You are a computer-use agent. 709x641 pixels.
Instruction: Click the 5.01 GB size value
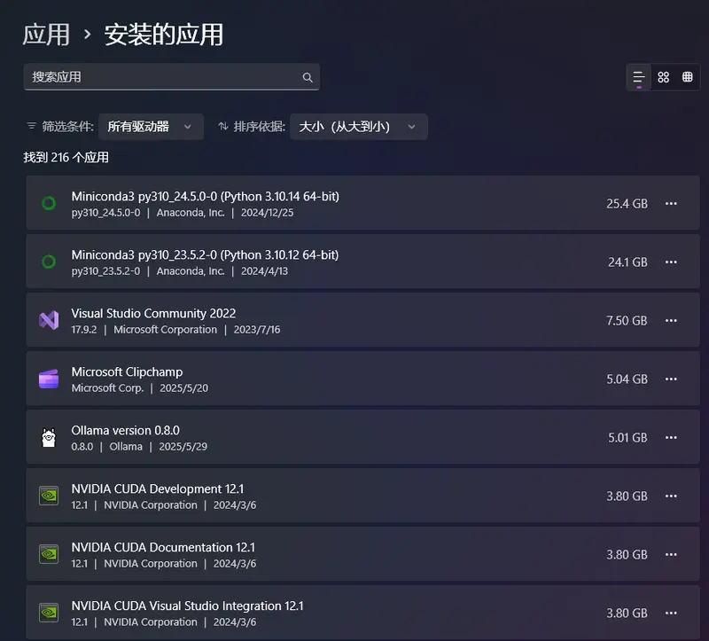[x=627, y=437]
